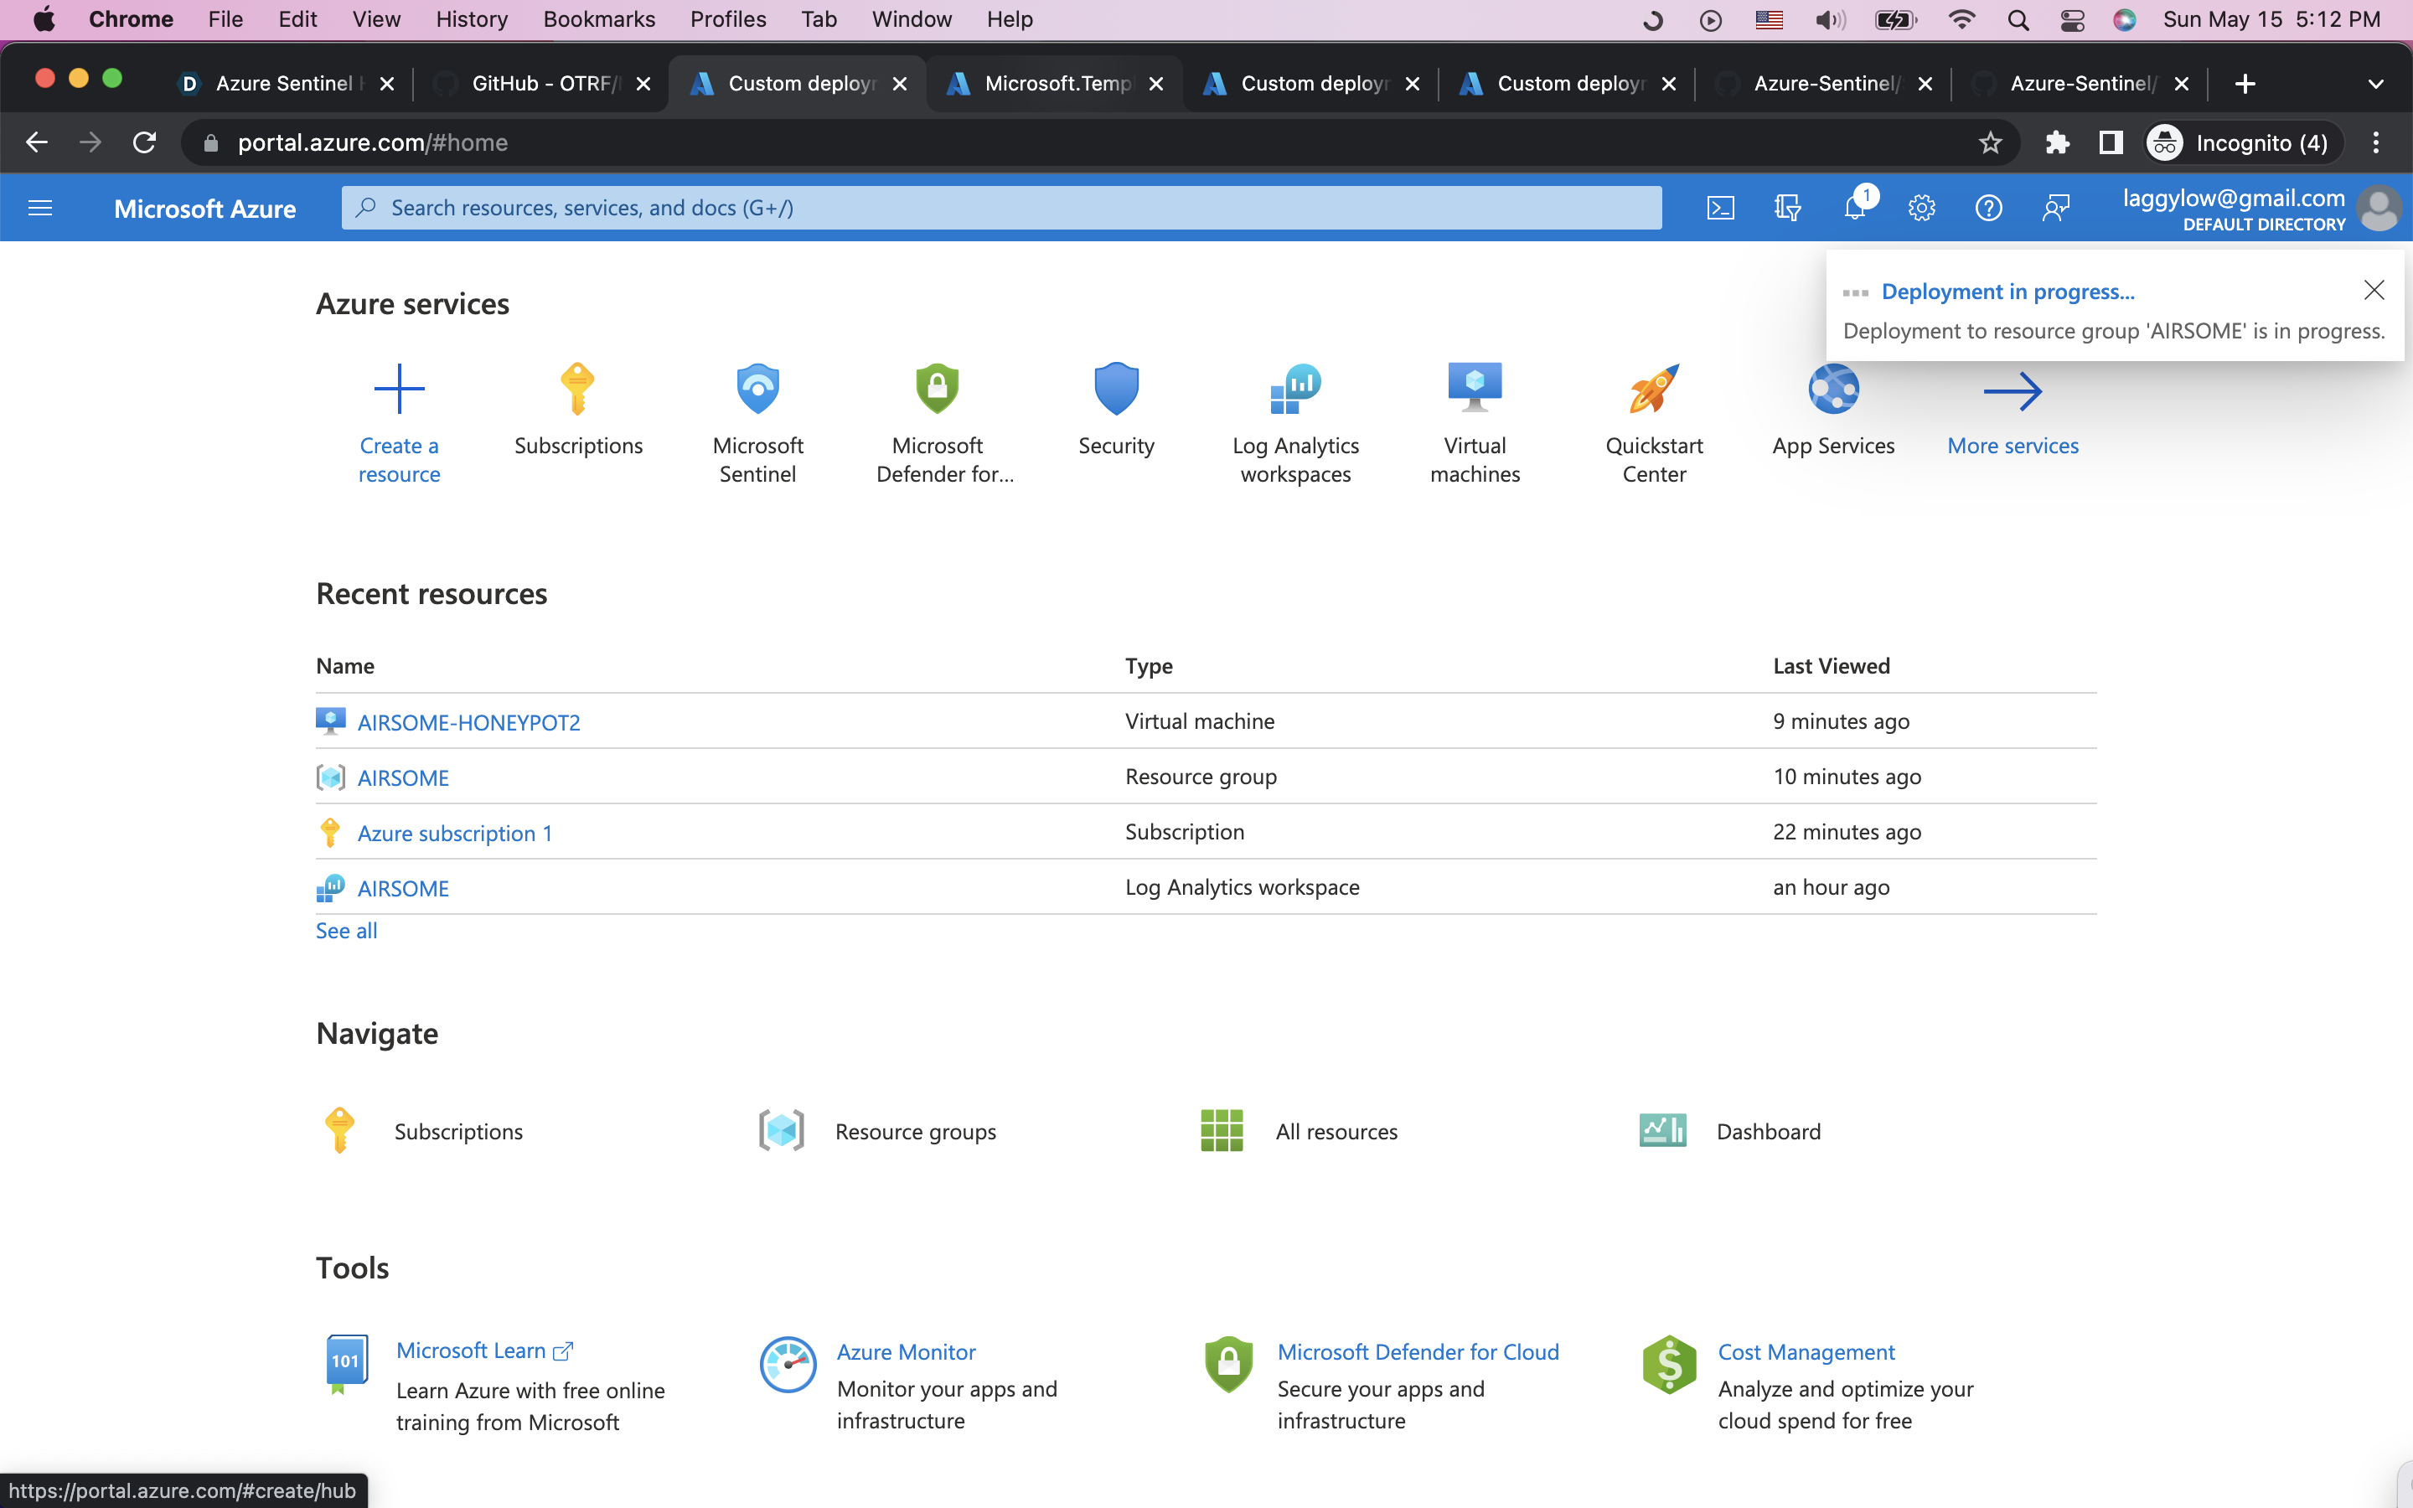Viewport: 2413px width, 1508px height.
Task: Click the notifications bell icon
Action: coord(1853,208)
